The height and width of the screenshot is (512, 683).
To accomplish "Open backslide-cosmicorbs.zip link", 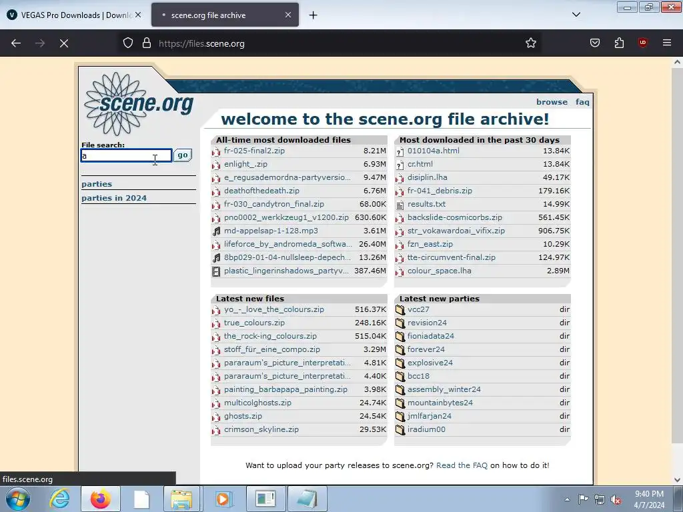I will tap(455, 217).
